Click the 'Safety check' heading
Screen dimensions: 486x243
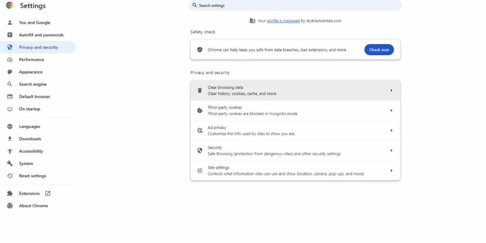(203, 32)
